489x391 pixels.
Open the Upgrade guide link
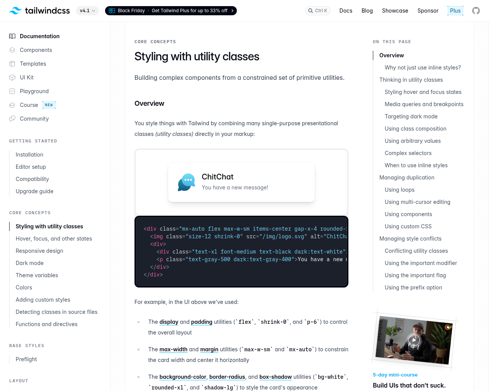point(34,191)
